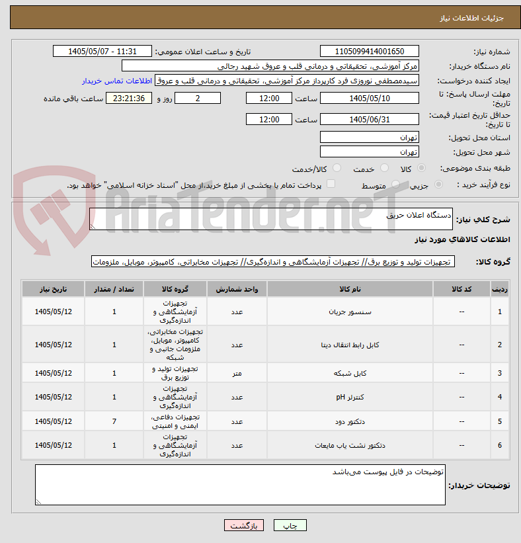Viewport: 521px width, 543px height.
Task: Click the price validity date 1405/06/31
Action: 370,120
